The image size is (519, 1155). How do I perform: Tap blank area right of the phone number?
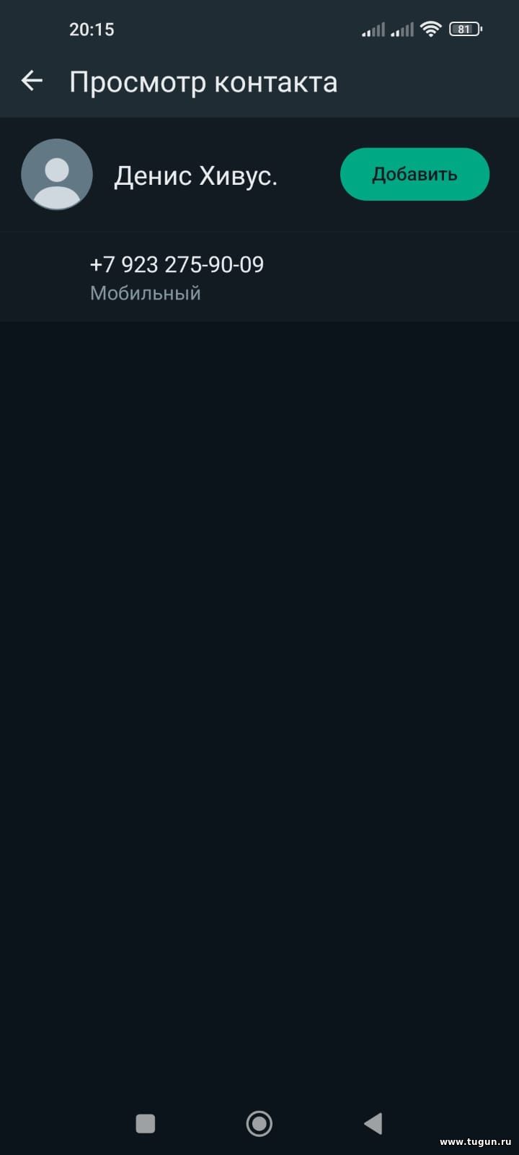389,276
